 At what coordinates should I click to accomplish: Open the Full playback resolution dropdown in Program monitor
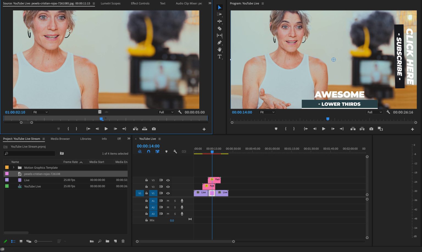tap(374, 112)
